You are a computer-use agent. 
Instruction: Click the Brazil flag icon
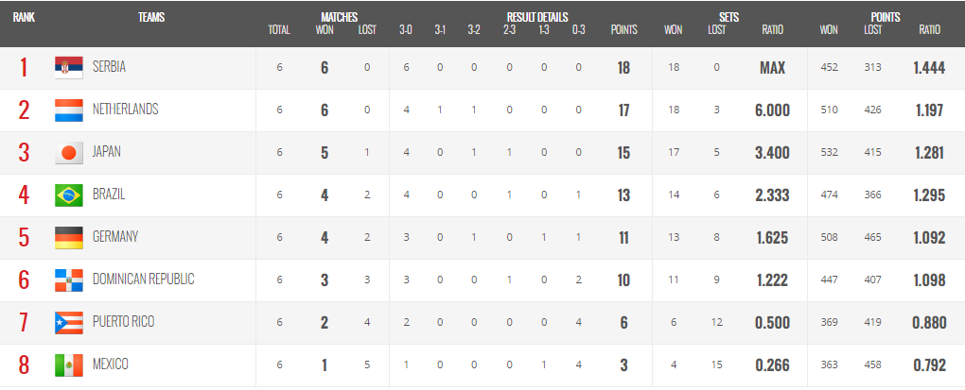click(69, 195)
